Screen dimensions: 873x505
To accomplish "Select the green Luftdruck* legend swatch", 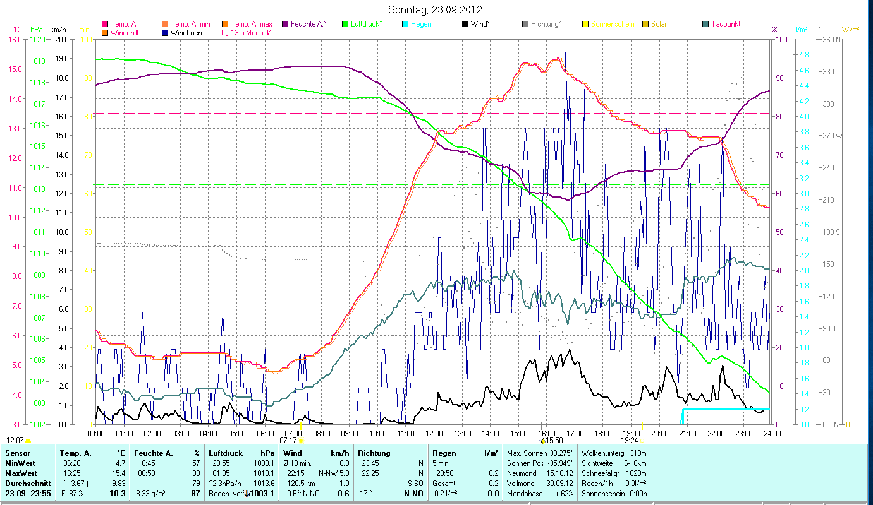I will (345, 24).
